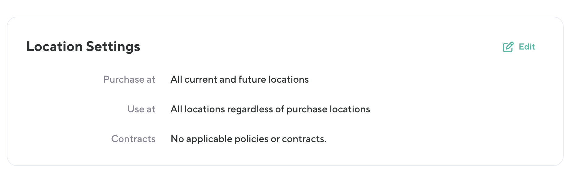Click "contracts." ending the Contracts value
576x182 pixels.
click(304, 139)
